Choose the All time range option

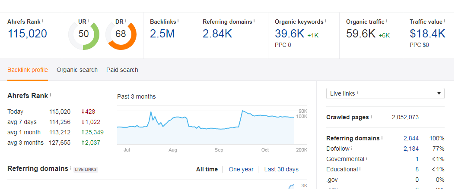pyautogui.click(x=207, y=169)
